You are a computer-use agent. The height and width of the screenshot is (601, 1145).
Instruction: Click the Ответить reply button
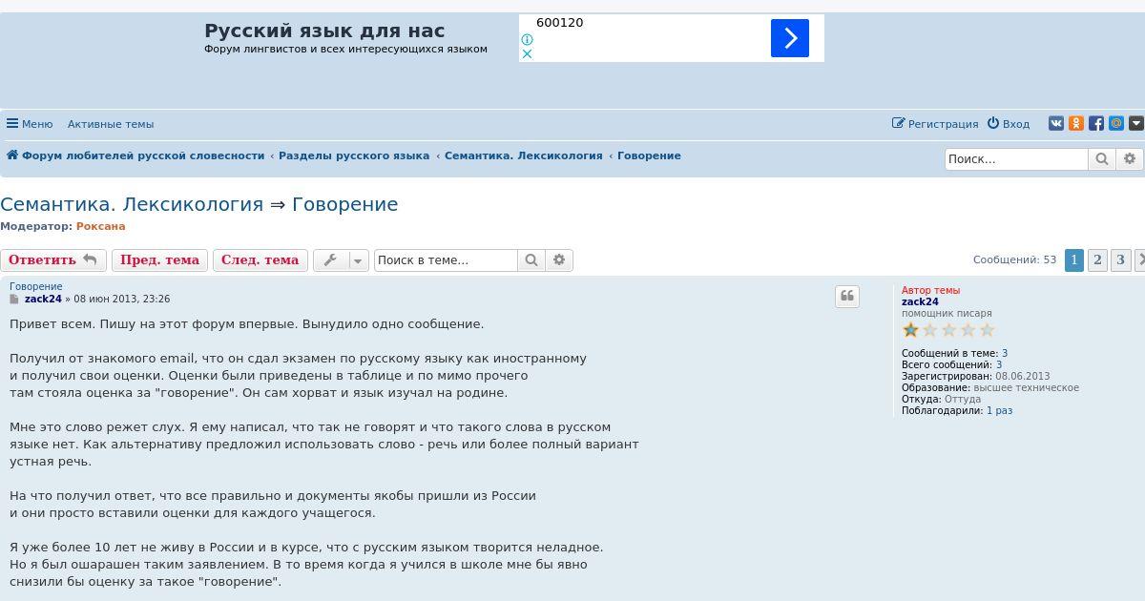pos(53,260)
